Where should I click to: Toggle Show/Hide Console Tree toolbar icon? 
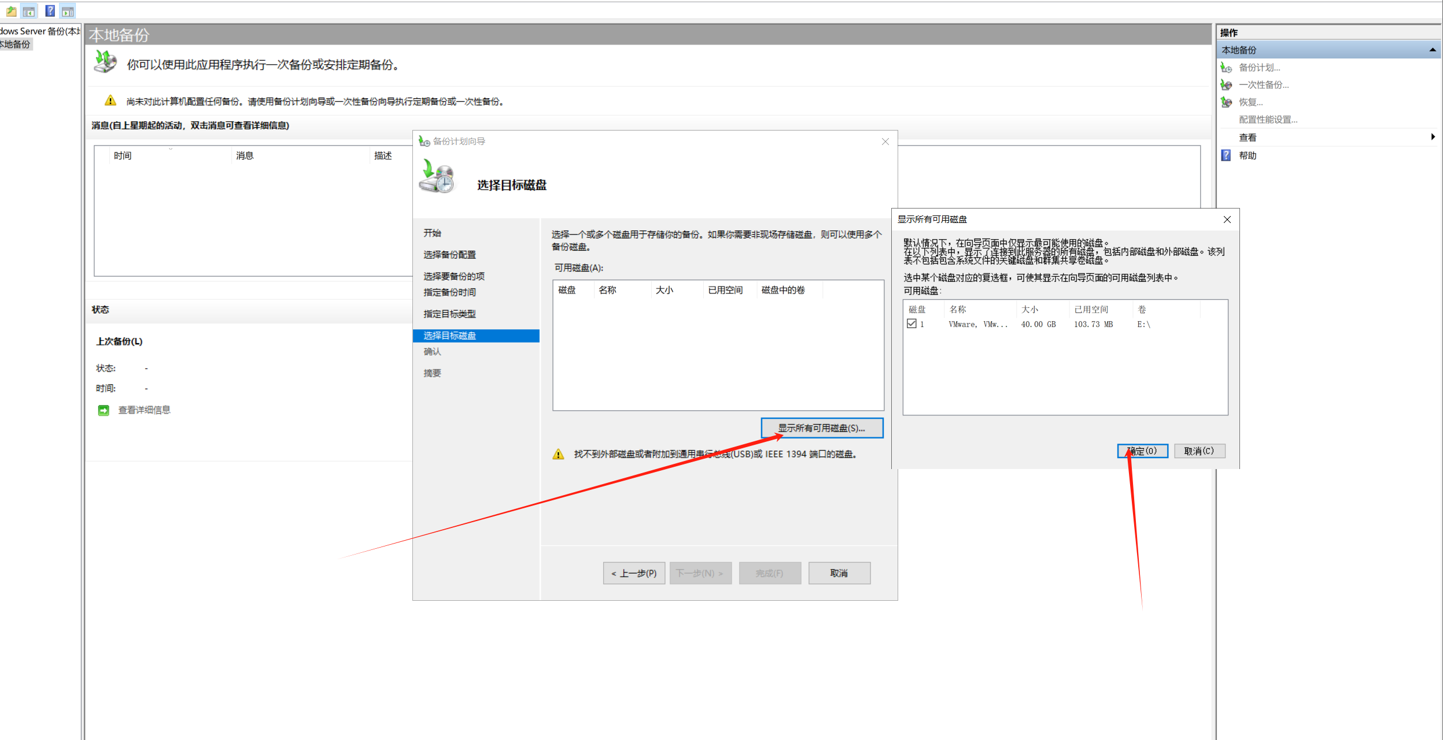pyautogui.click(x=29, y=11)
